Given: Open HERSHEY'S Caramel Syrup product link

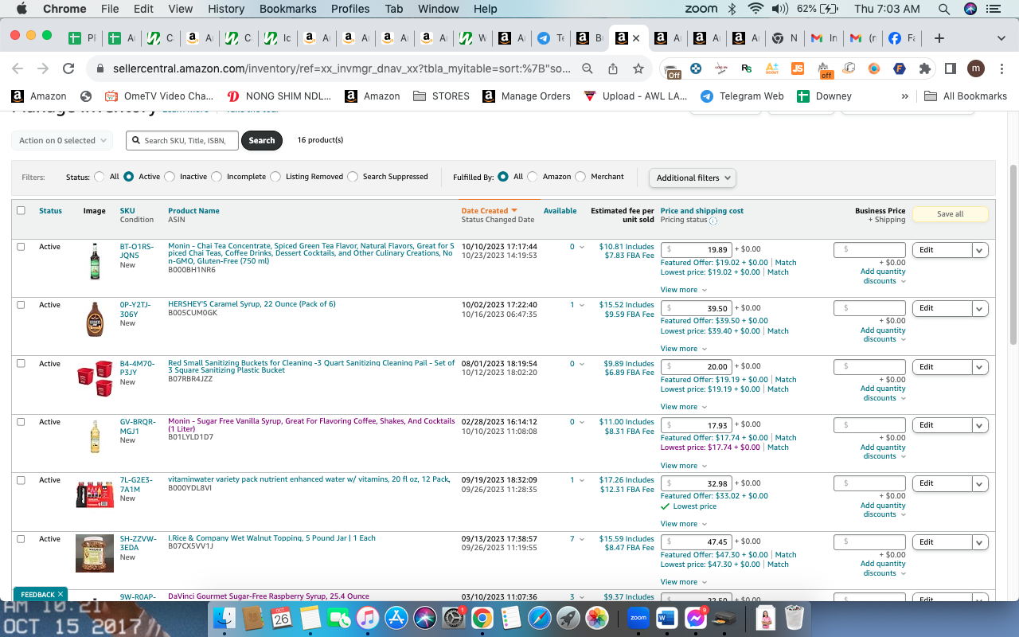Looking at the screenshot, I should (x=252, y=304).
